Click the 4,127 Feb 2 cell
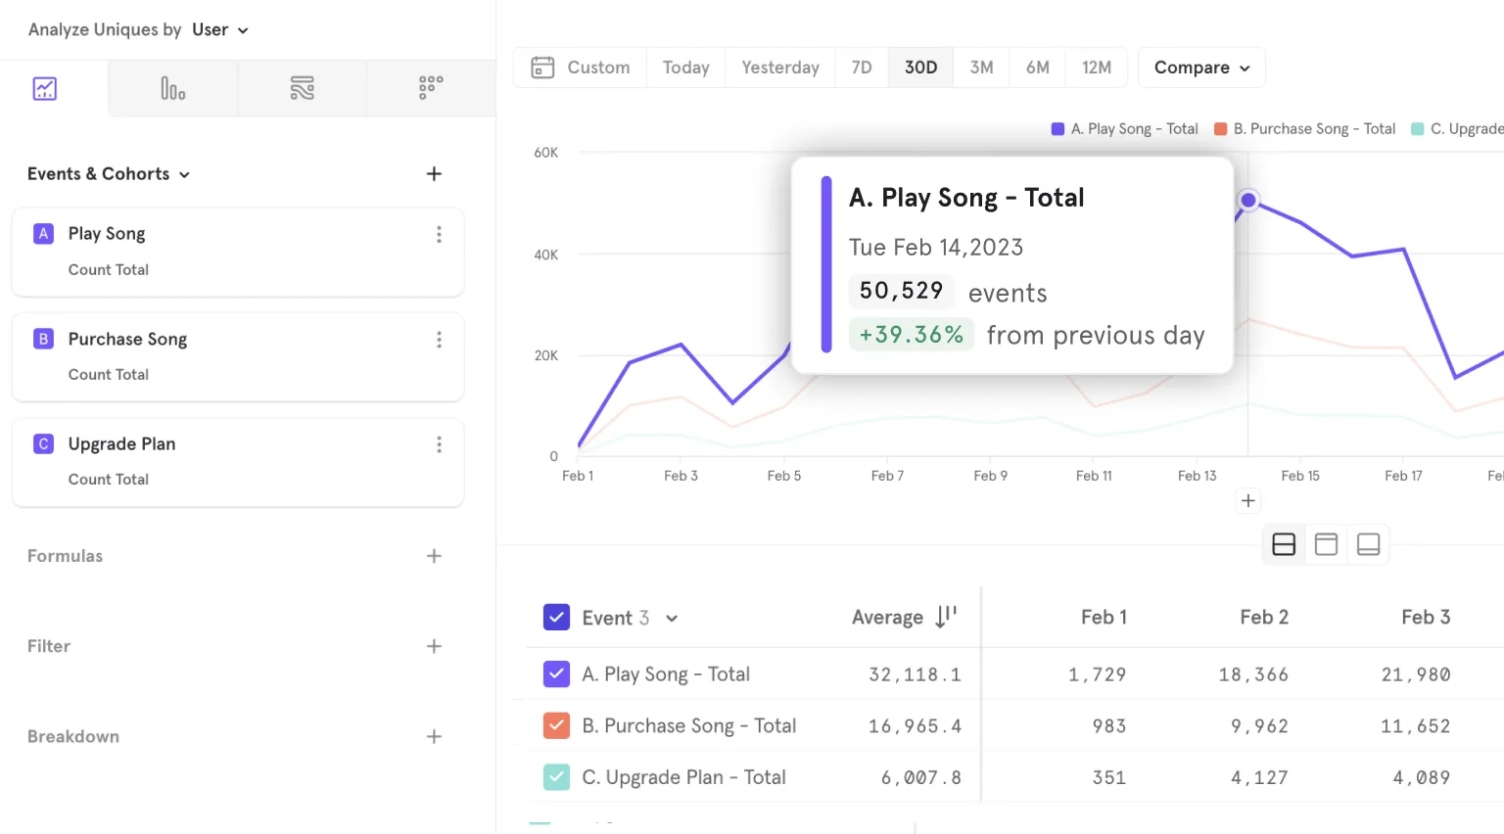Screen dimensions: 1504x834 point(1260,778)
